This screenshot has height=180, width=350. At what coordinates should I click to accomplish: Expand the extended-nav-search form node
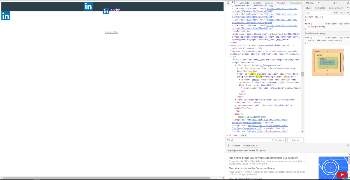236,100
